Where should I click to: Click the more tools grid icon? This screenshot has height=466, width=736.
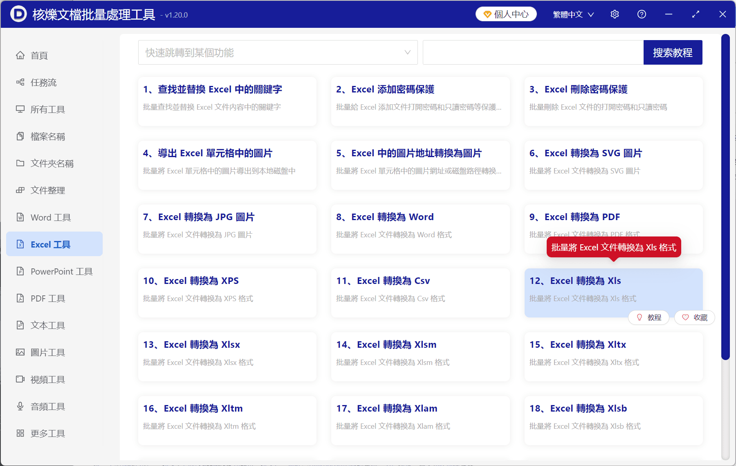[20, 433]
